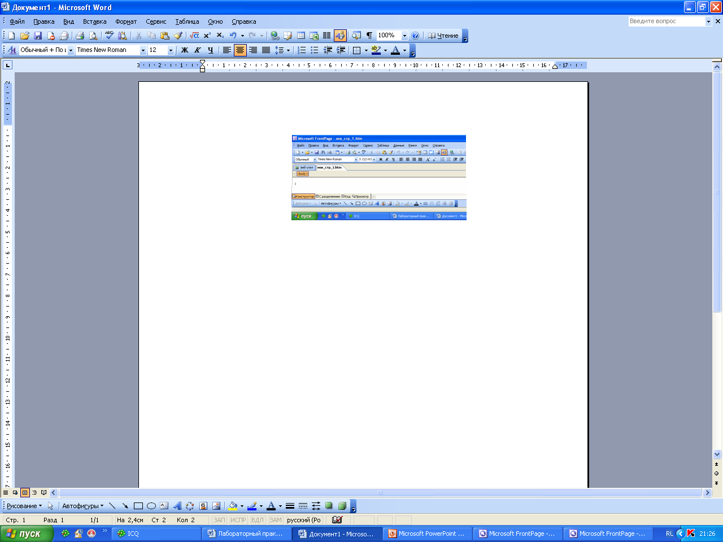Switch to Лабораторный прак... taskbar button

tap(247, 534)
